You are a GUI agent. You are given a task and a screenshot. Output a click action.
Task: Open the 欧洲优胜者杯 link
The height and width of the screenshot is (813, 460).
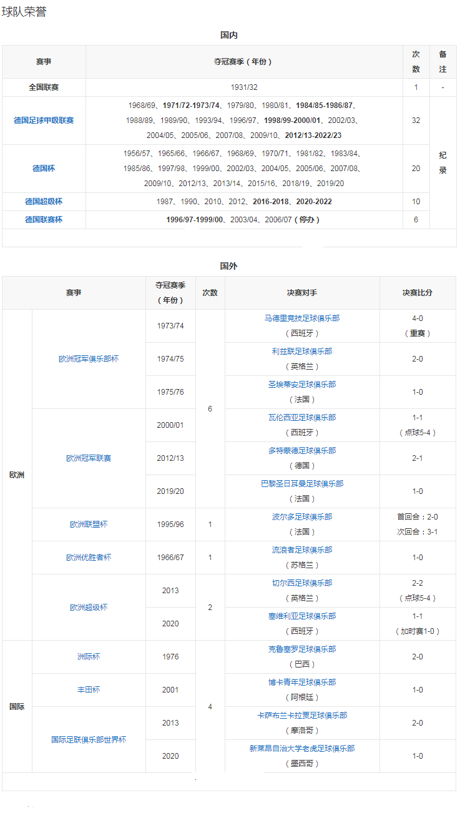pos(89,558)
